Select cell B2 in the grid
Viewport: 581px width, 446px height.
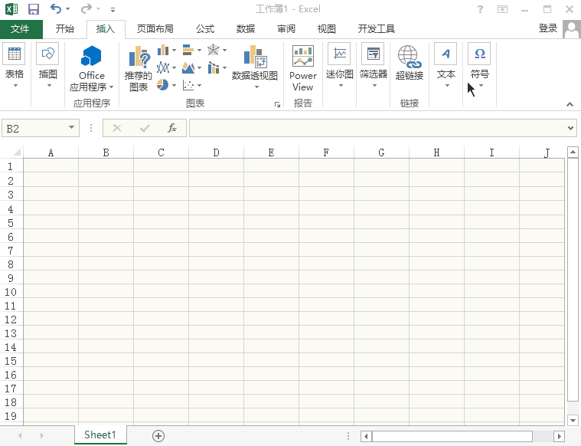click(x=106, y=181)
